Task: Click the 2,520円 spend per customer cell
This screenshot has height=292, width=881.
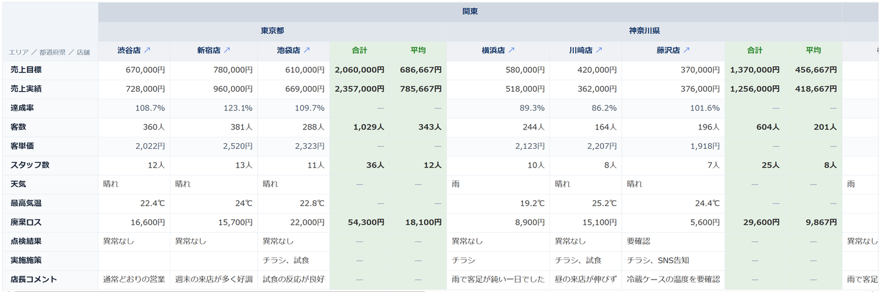Action: tap(213, 146)
